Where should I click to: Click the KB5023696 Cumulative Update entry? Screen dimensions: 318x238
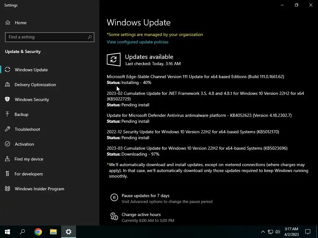point(197,148)
